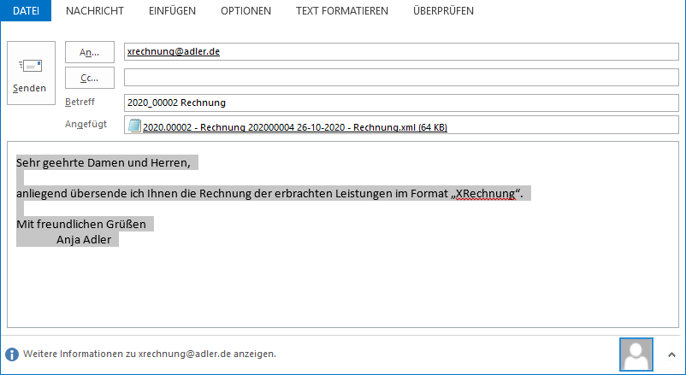This screenshot has height=375, width=686.
Task: Open the EINFÜGEN ribbon tab
Action: point(172,11)
